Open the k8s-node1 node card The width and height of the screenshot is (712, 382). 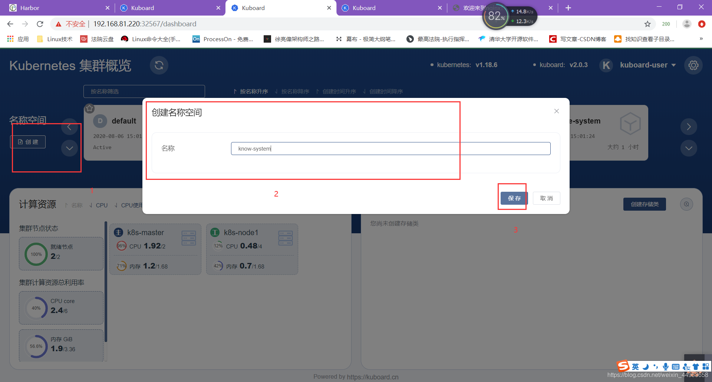(252, 249)
